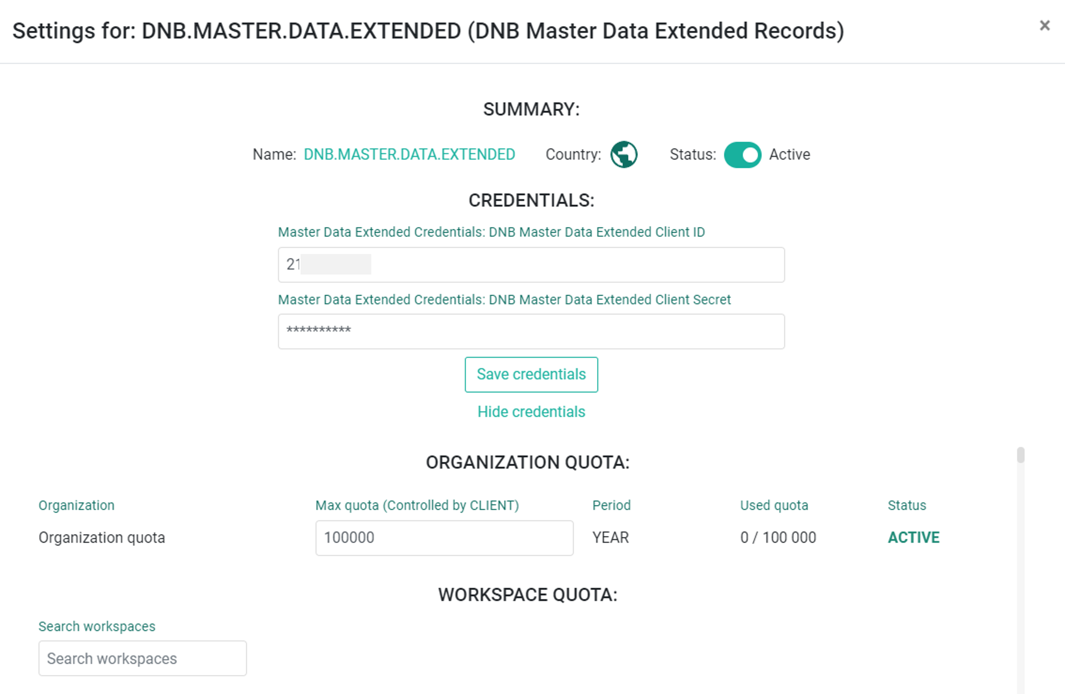Screen dimensions: 1065x694
Task: Focus the Client Secret input field
Action: (531, 331)
